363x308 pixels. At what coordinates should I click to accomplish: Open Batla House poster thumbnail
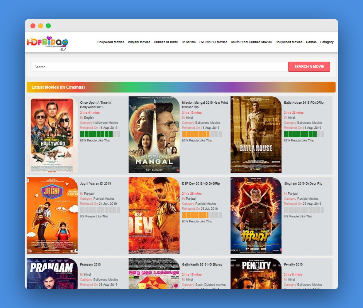pyautogui.click(x=256, y=135)
